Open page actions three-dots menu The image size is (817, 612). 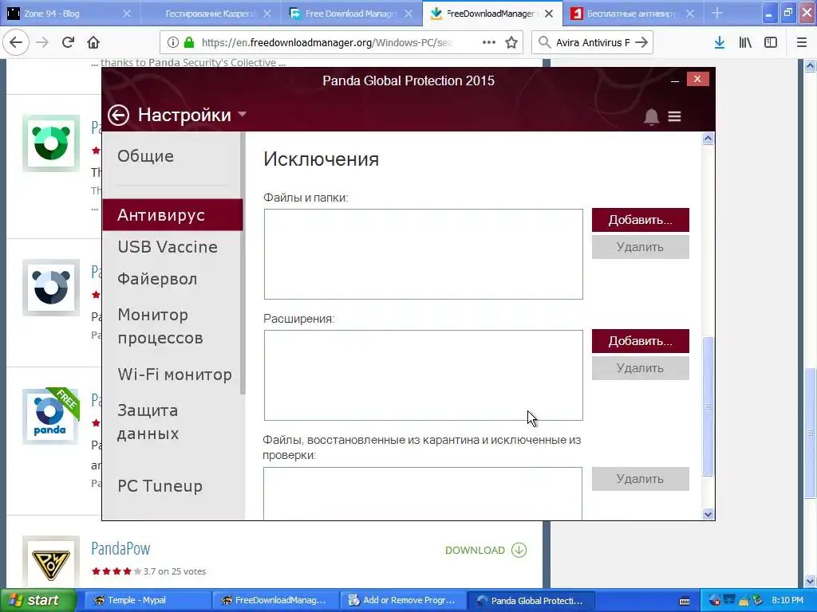tap(489, 43)
